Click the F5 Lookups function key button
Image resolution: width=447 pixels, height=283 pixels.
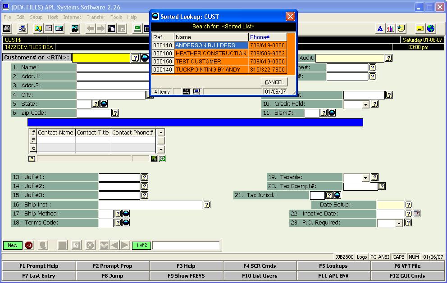coord(333,266)
